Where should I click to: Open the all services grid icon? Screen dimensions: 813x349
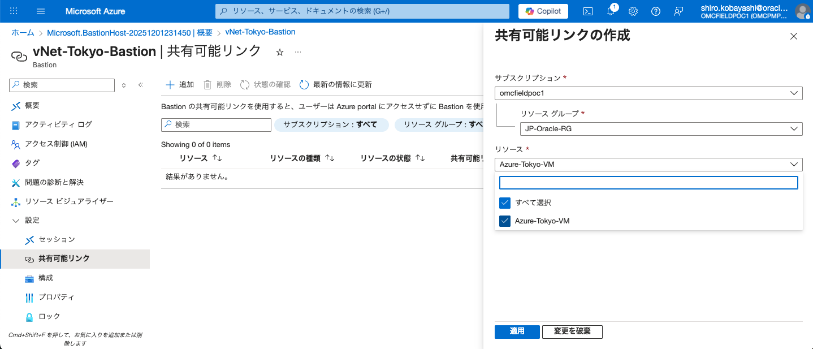[x=14, y=11]
